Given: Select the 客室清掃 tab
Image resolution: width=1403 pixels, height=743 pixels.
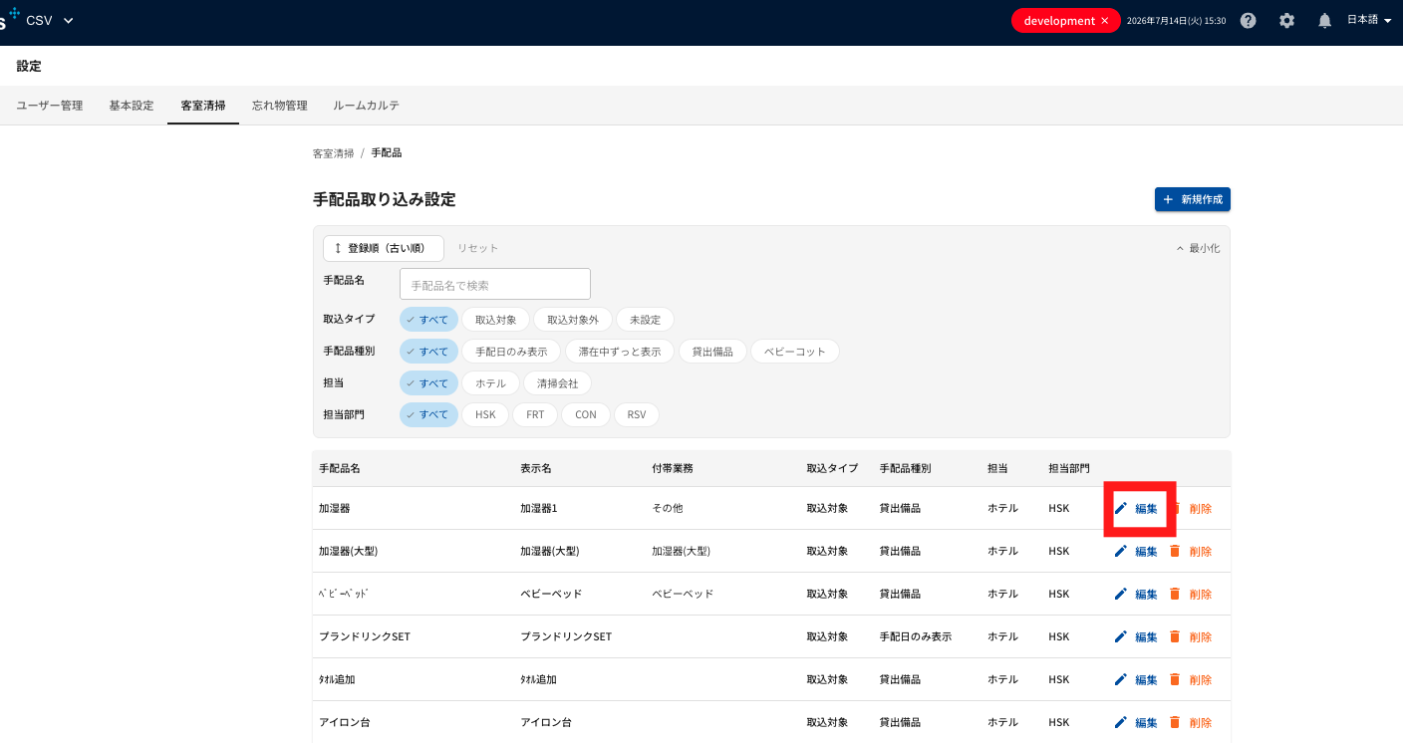Looking at the screenshot, I should pos(203,105).
